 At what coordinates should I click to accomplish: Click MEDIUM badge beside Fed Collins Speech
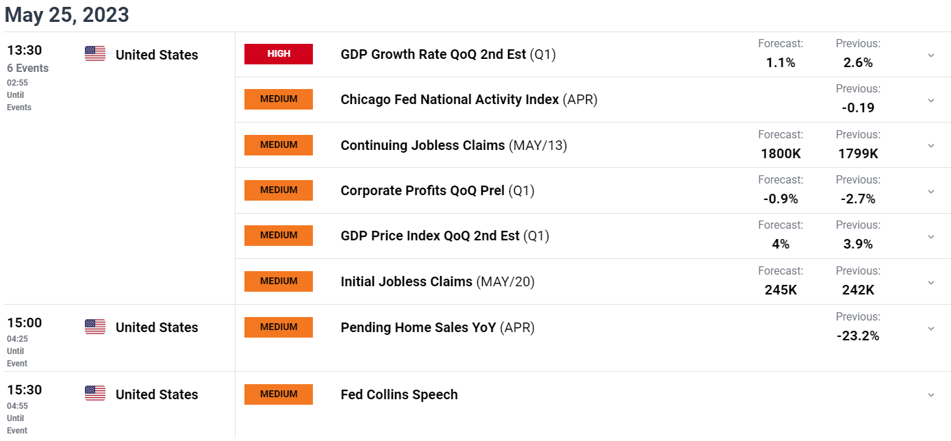279,394
